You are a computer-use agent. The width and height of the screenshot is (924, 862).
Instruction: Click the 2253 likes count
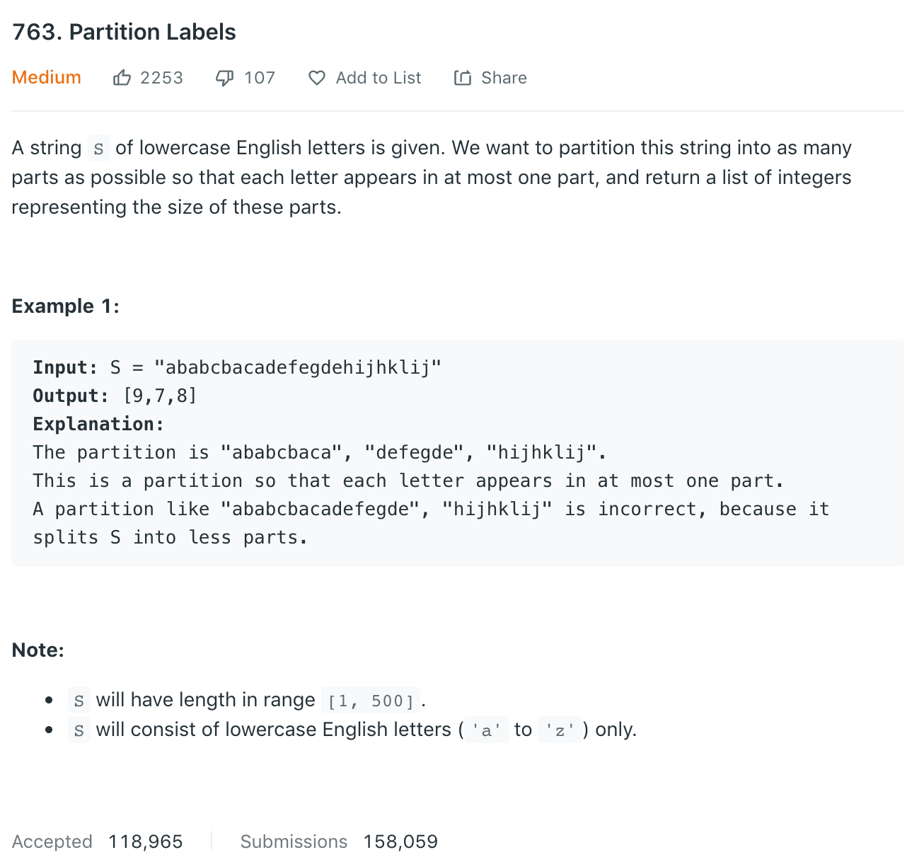161,78
